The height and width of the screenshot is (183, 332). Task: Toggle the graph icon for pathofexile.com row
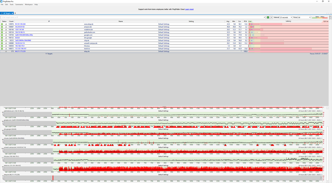6,33
